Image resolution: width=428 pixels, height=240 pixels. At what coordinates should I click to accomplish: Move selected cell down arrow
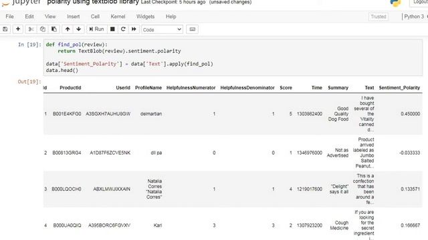(x=79, y=29)
